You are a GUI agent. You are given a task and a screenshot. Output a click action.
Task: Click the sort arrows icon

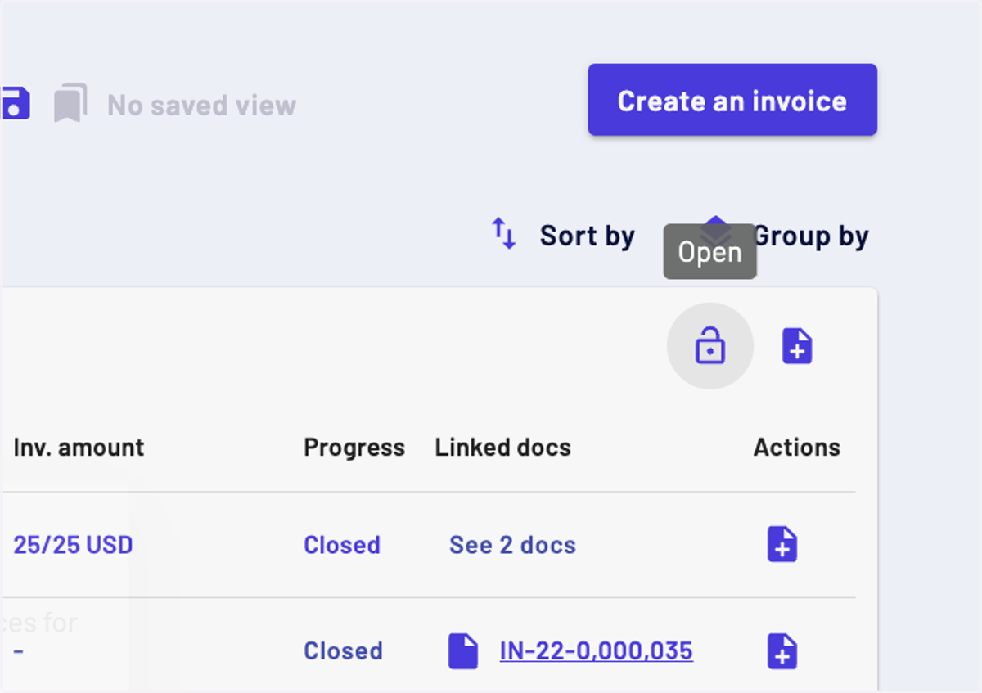[x=504, y=234]
